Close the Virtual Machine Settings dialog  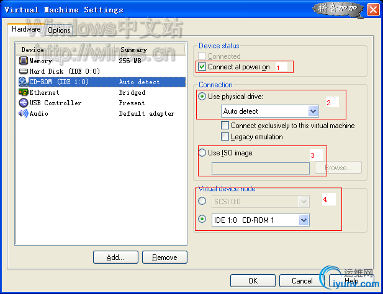[373, 10]
